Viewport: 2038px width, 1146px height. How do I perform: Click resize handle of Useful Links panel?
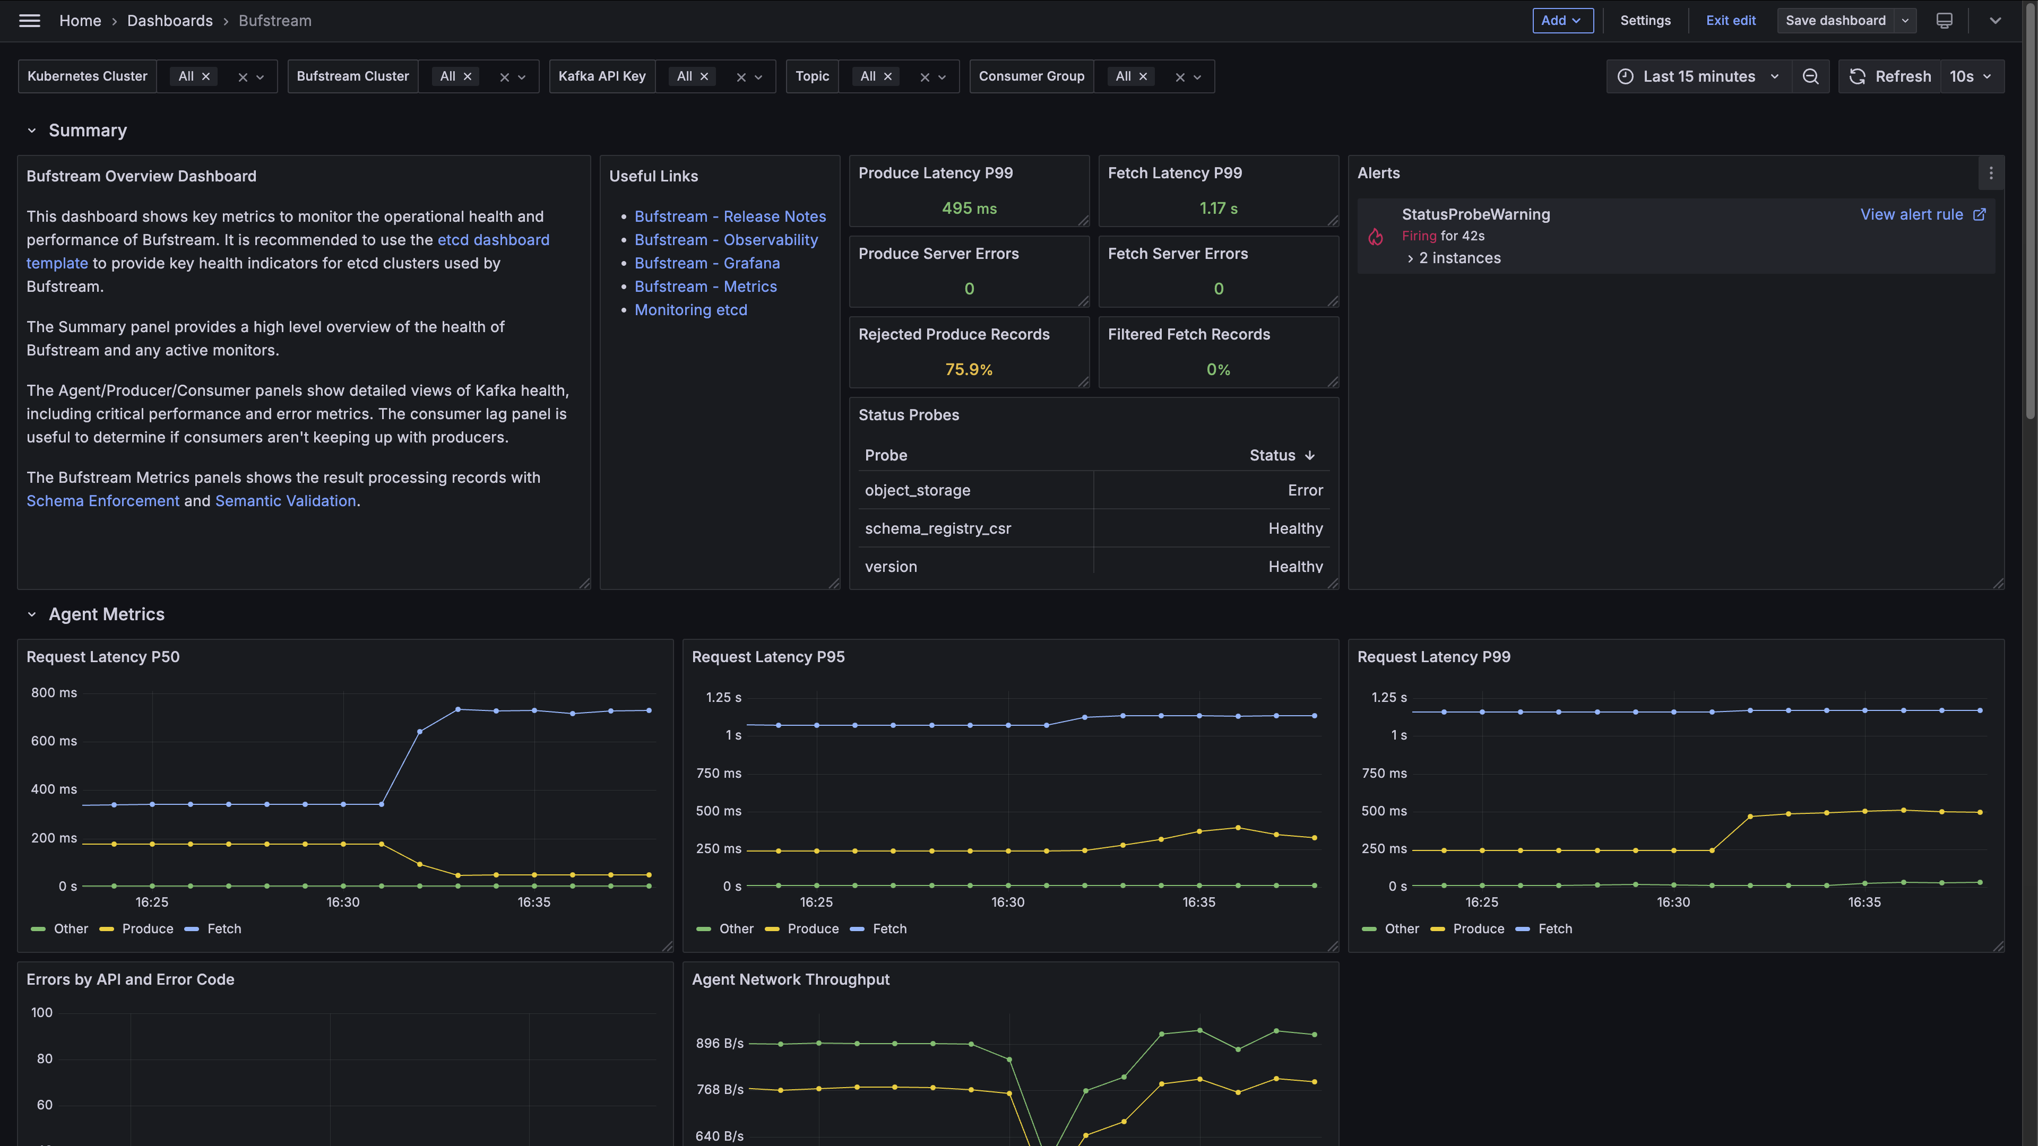834,584
